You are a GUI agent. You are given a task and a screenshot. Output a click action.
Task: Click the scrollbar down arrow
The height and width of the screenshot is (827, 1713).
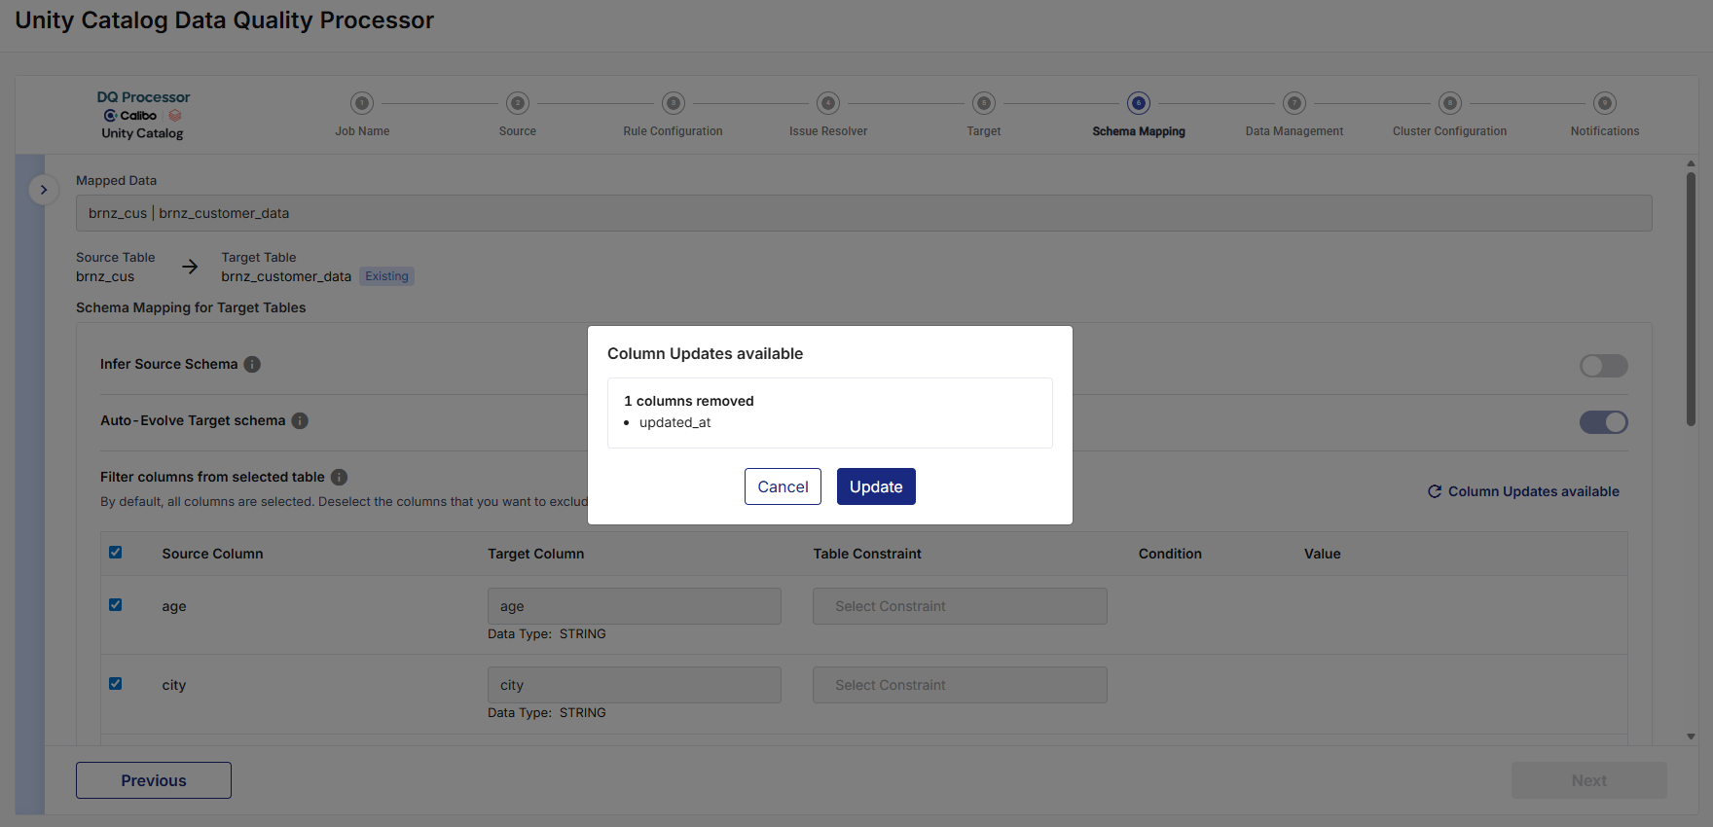coord(1691,737)
